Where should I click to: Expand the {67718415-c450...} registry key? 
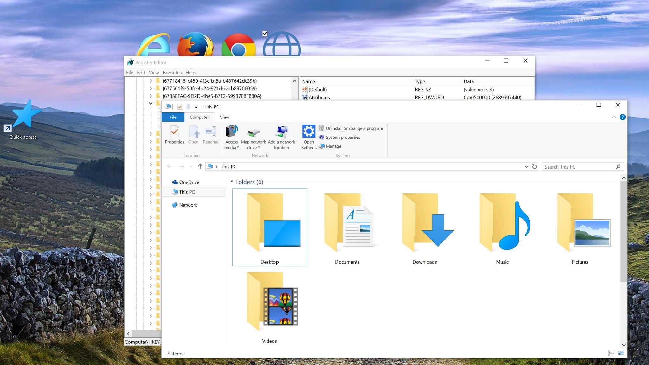click(x=151, y=81)
